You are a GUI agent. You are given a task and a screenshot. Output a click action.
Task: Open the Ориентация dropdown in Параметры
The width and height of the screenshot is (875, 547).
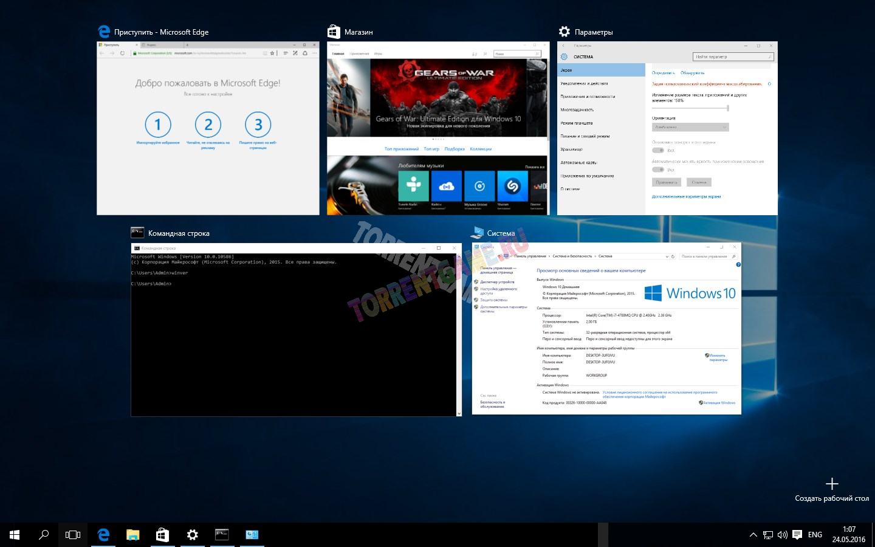pos(690,127)
